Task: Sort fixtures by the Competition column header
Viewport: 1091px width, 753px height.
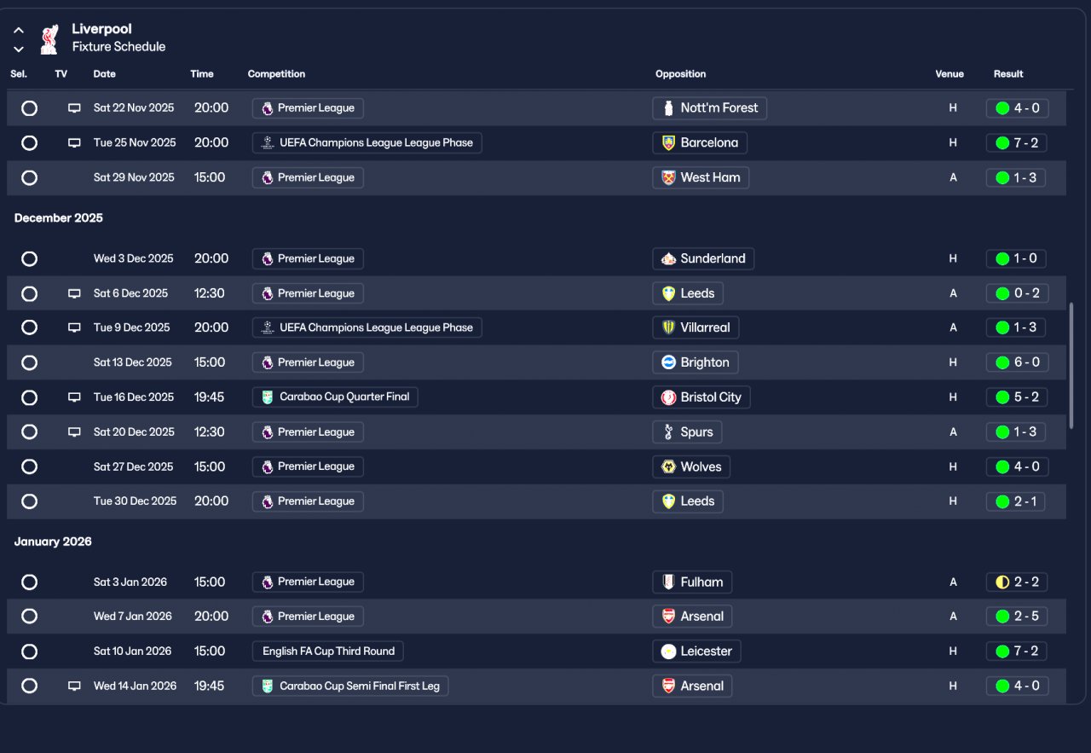Action: [x=276, y=74]
